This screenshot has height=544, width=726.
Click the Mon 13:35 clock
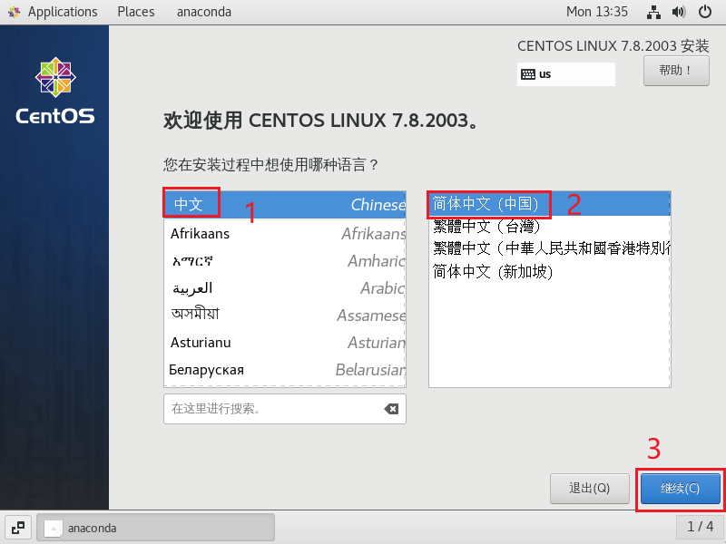[x=596, y=12]
